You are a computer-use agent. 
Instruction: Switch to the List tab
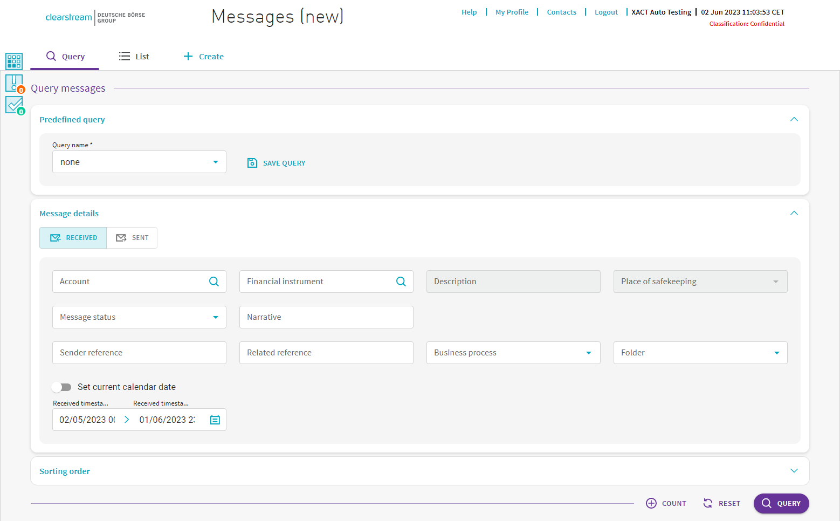click(134, 56)
